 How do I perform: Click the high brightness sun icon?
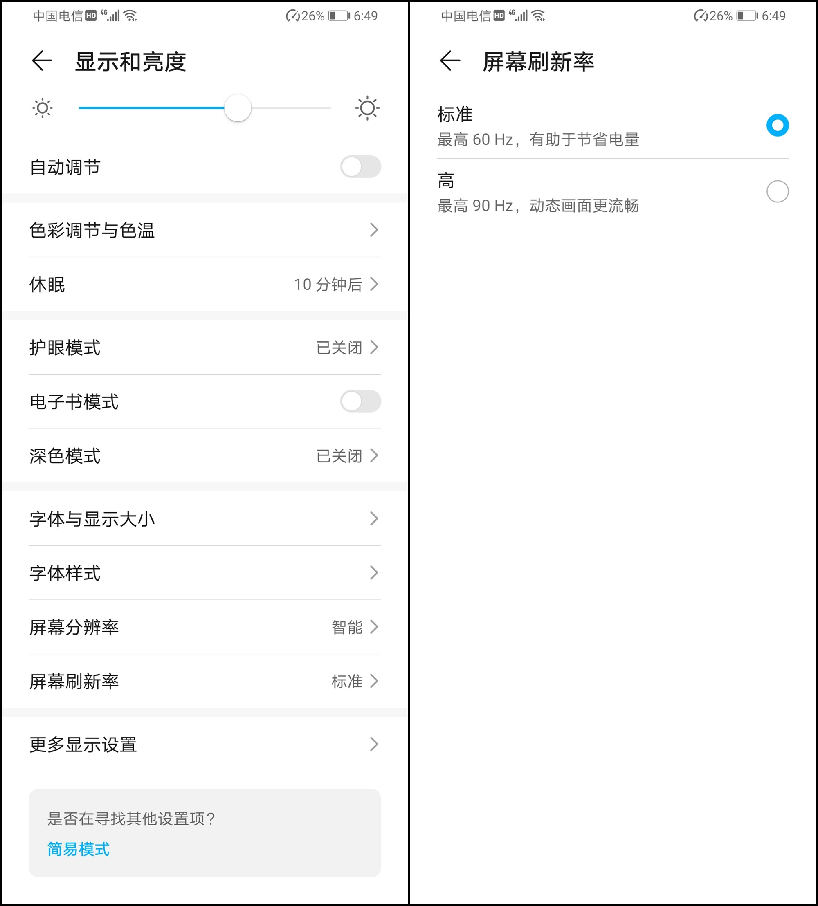367,108
